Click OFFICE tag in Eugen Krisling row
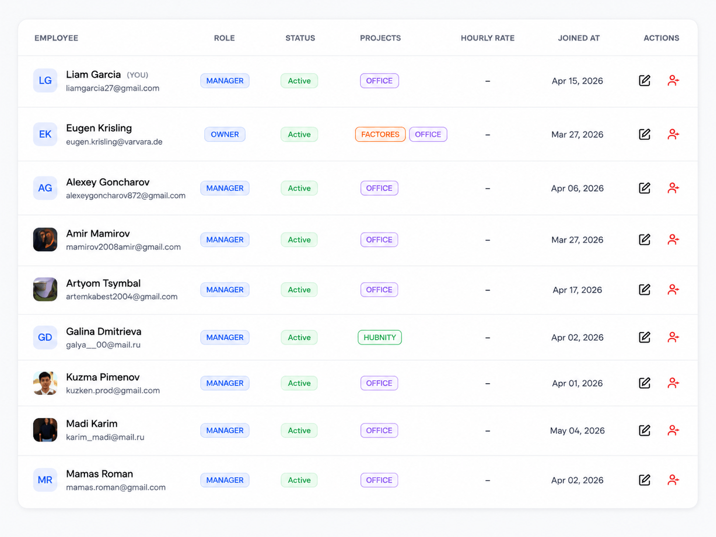The image size is (716, 537). [428, 134]
